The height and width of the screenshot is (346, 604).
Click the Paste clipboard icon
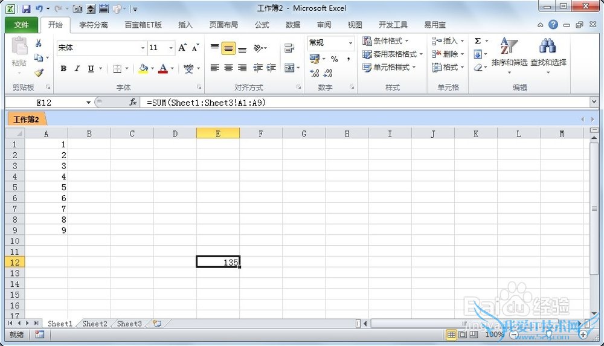[x=19, y=46]
